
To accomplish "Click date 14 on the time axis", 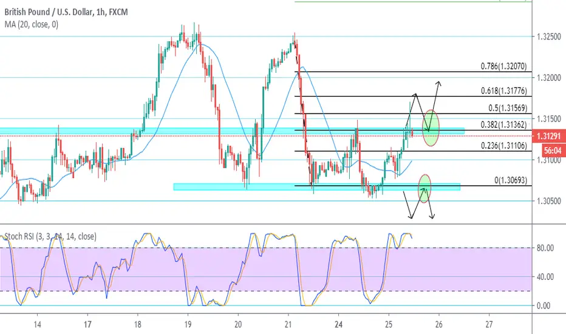I will pos(37,324).
